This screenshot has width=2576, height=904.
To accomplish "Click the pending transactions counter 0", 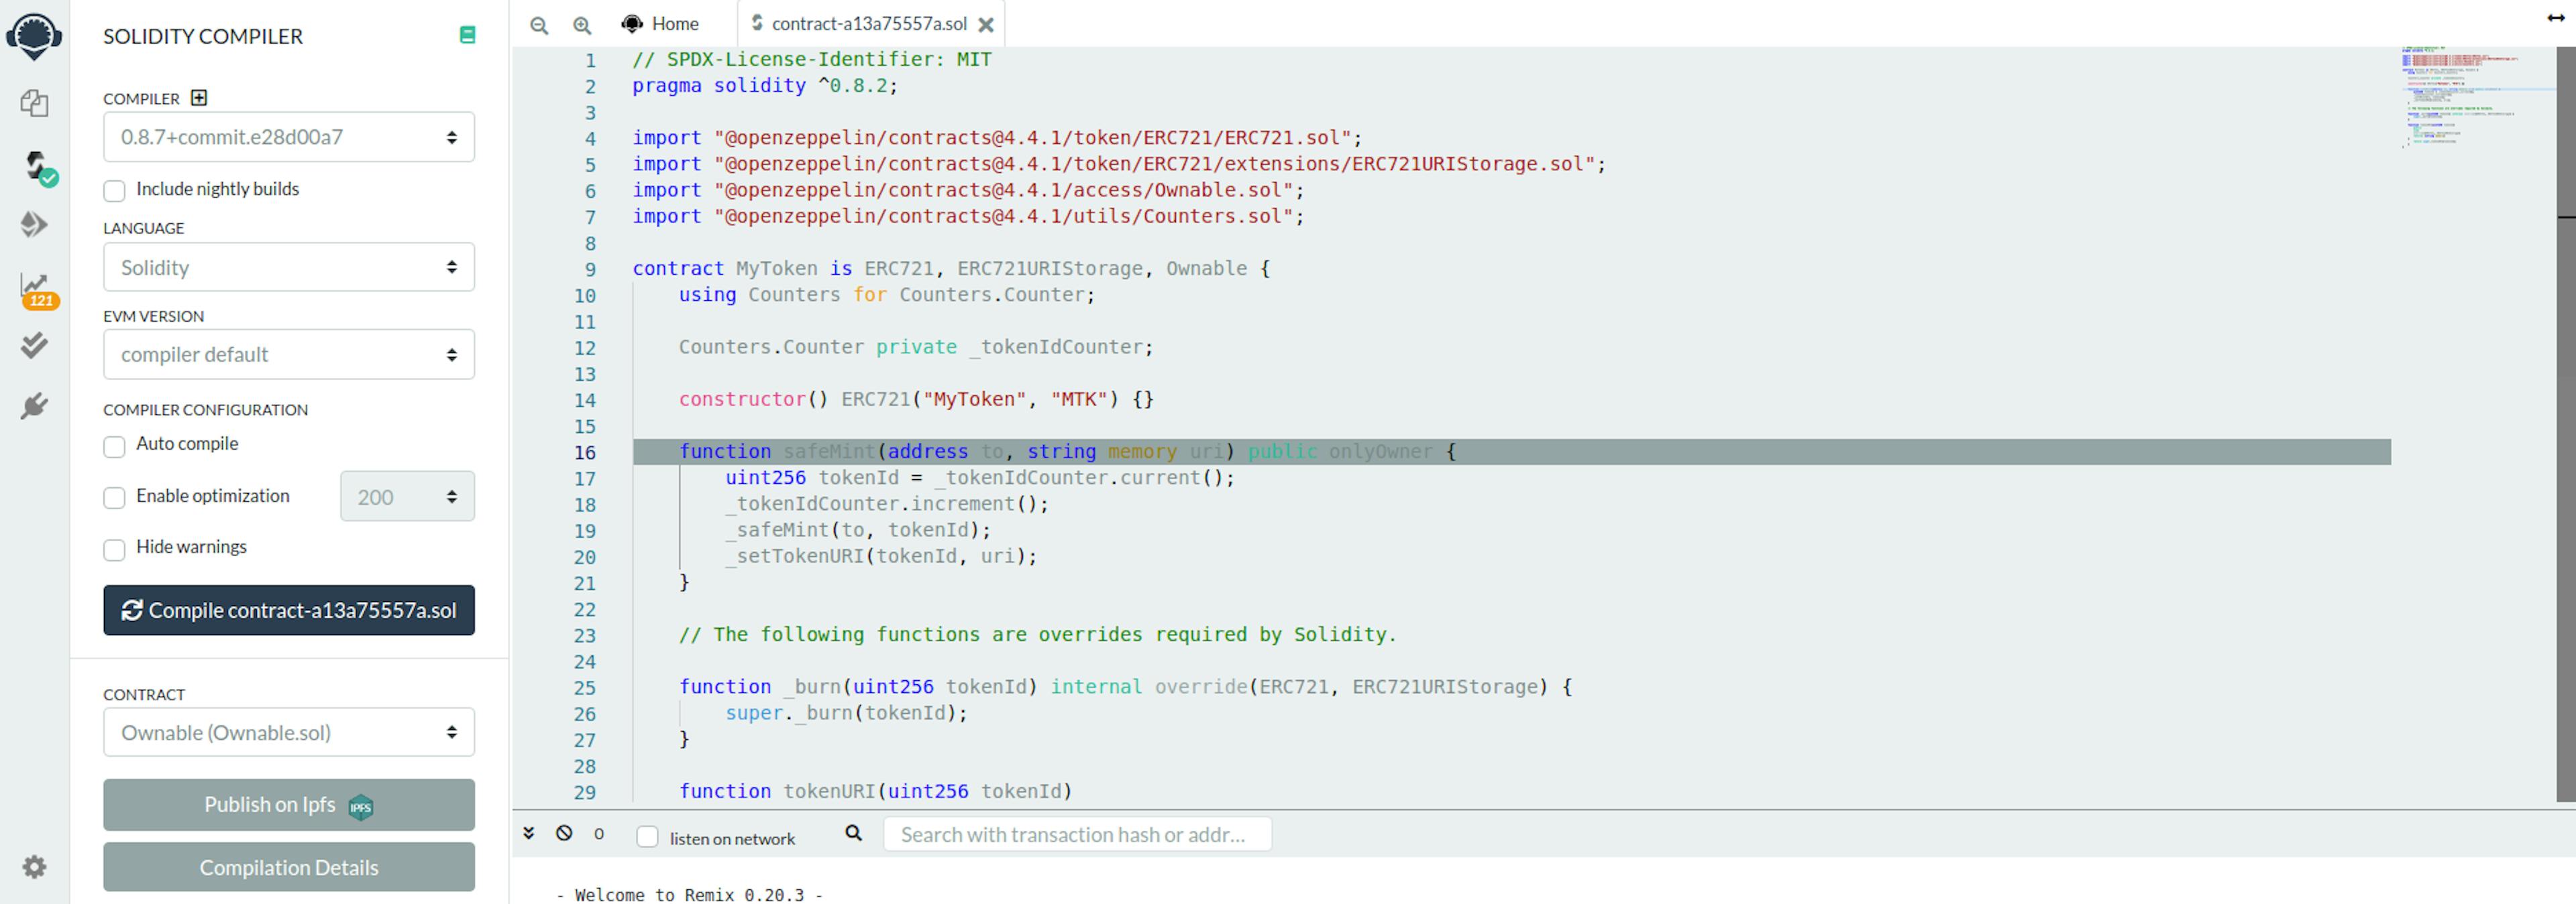I will click(599, 834).
